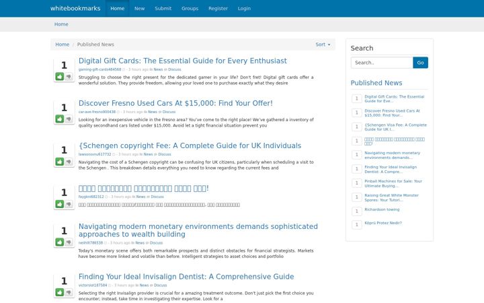Downvote the Schengen copyright Fee story
The height and width of the screenshot is (303, 484).
coord(69,162)
